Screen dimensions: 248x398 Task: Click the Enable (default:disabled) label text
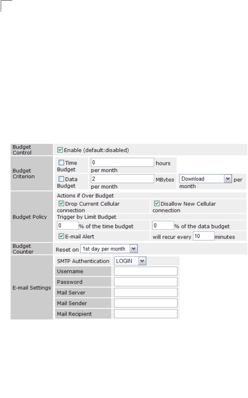pyautogui.click(x=96, y=150)
